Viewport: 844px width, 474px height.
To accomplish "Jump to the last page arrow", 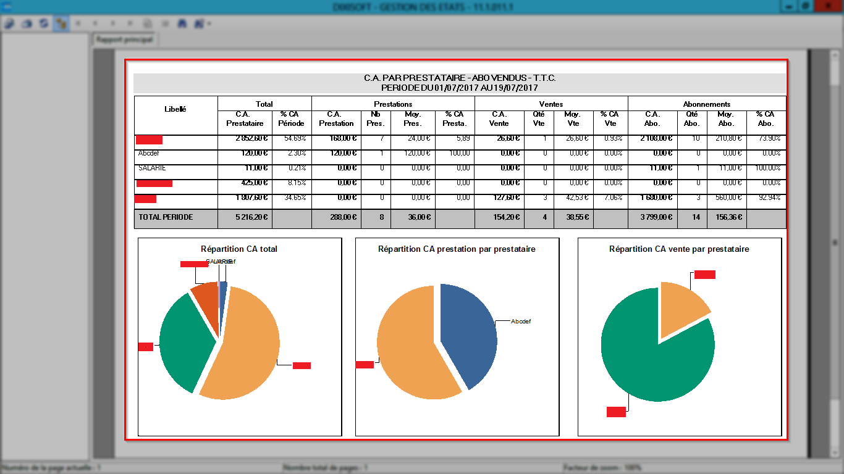I will [x=130, y=23].
